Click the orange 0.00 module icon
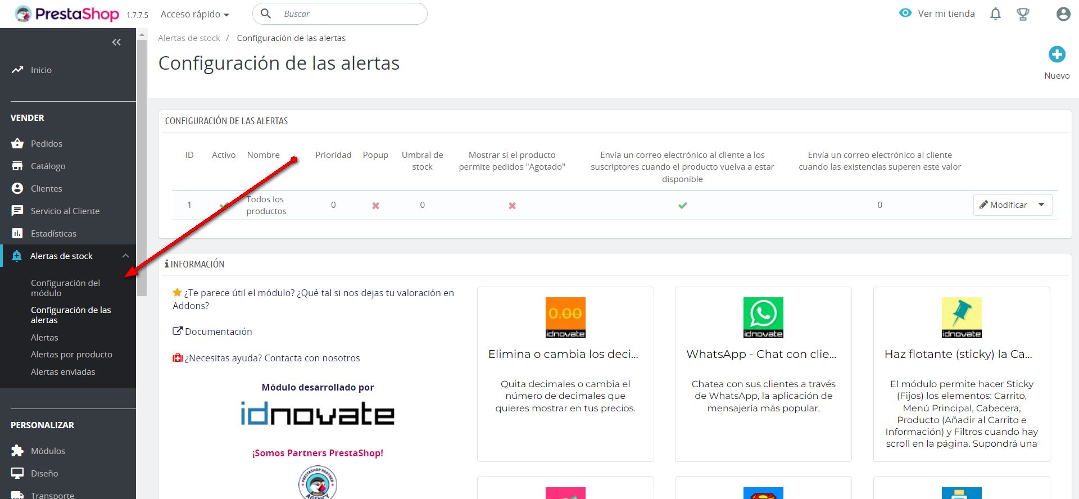The height and width of the screenshot is (499, 1079). coord(565,317)
